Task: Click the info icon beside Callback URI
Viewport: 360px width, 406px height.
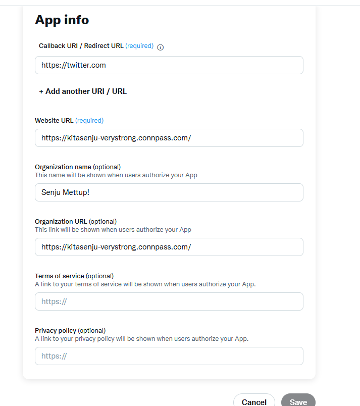Action: point(161,47)
